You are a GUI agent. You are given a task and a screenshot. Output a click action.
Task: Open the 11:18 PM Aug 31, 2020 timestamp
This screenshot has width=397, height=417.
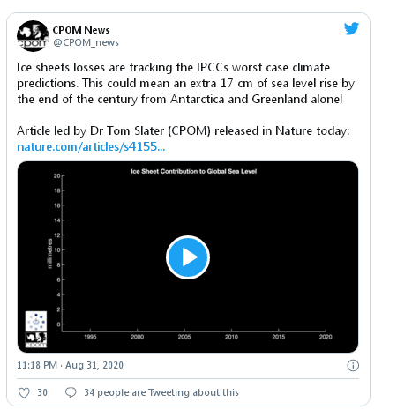tap(70, 365)
